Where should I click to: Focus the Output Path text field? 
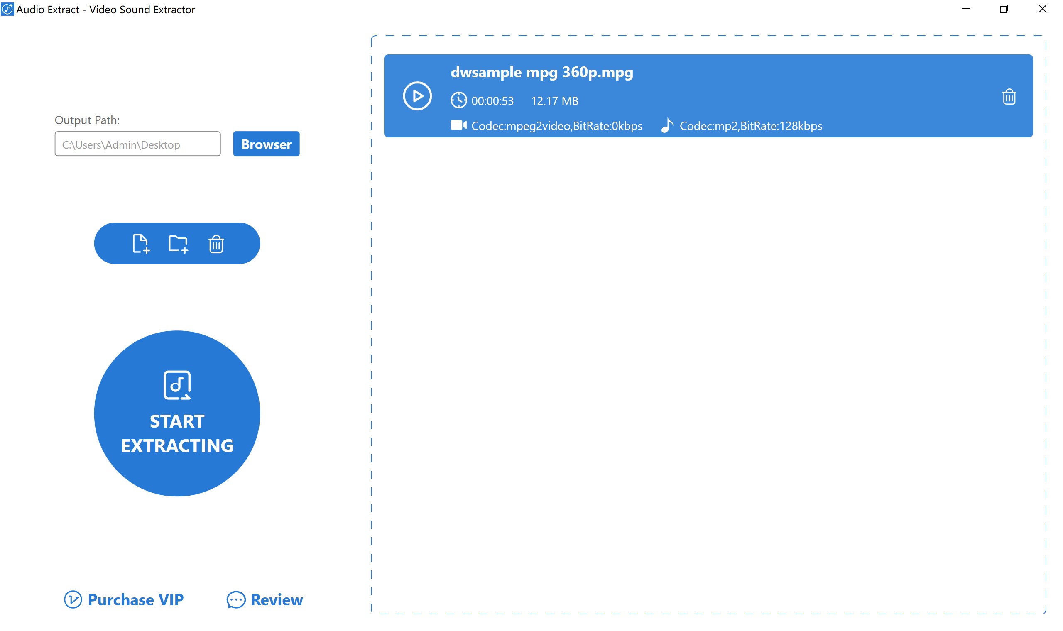coord(137,144)
